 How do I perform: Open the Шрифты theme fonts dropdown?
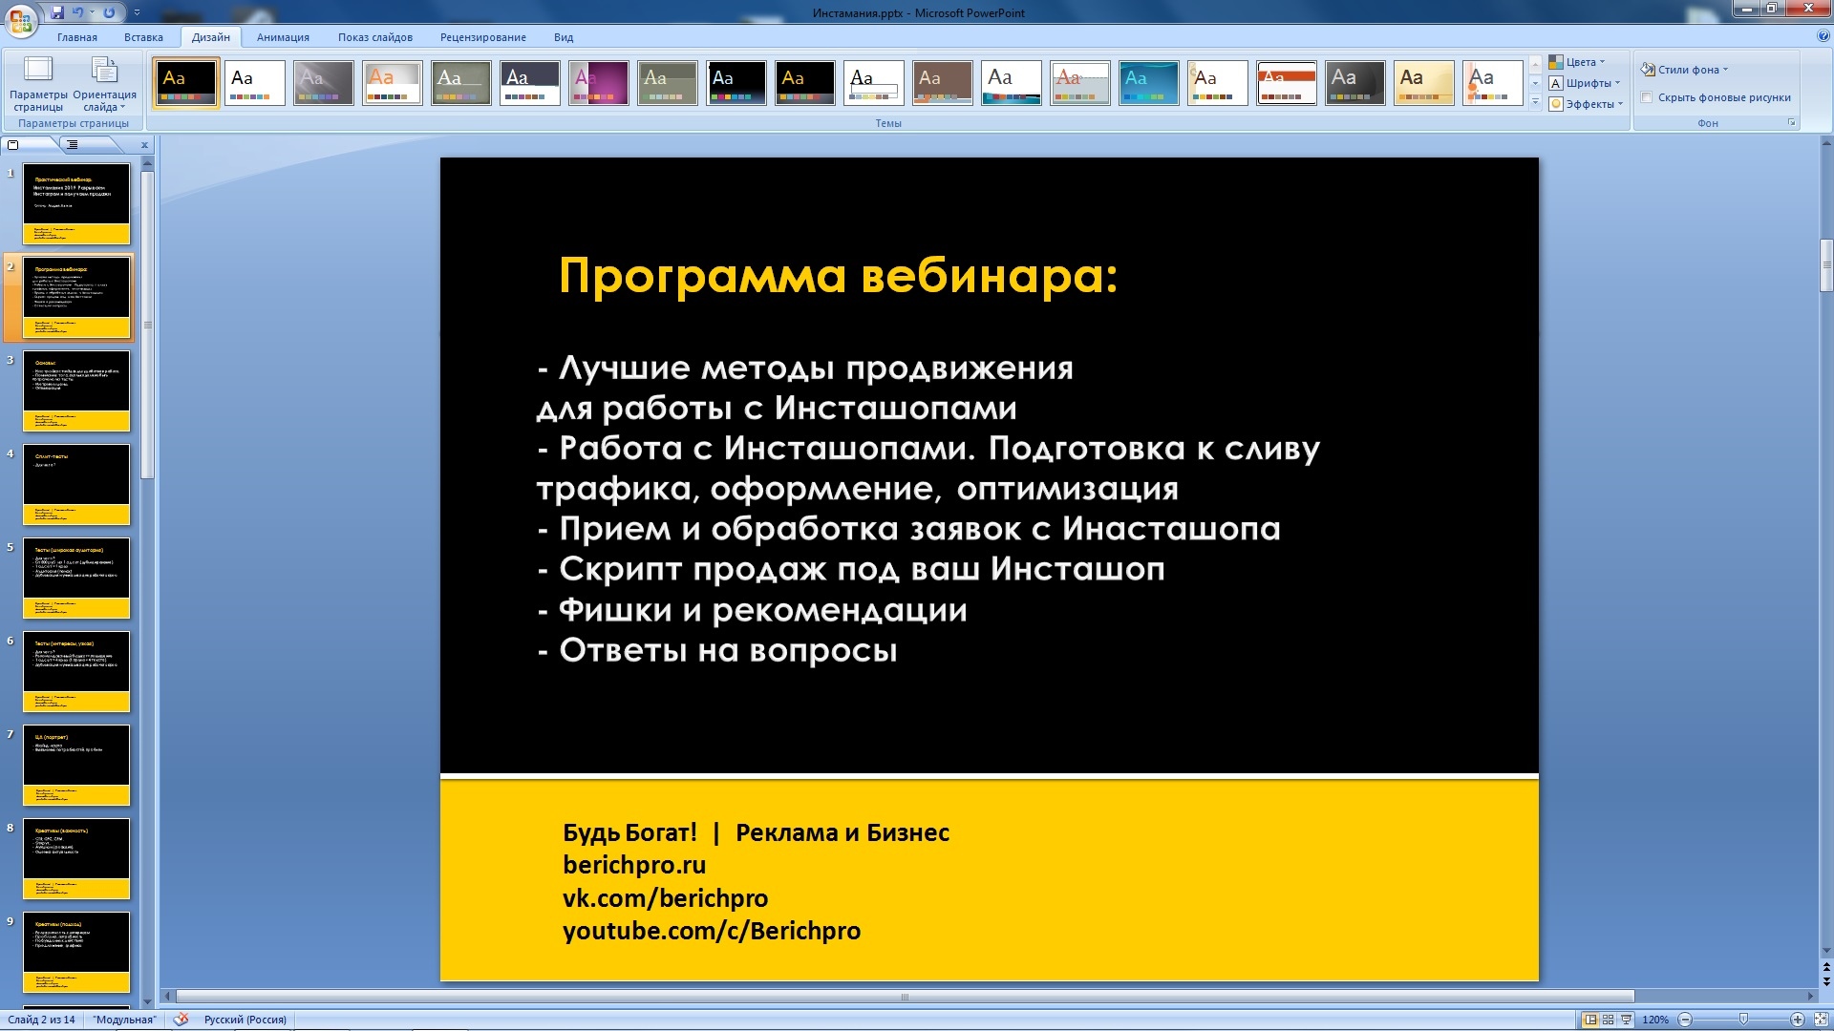[x=1584, y=83]
